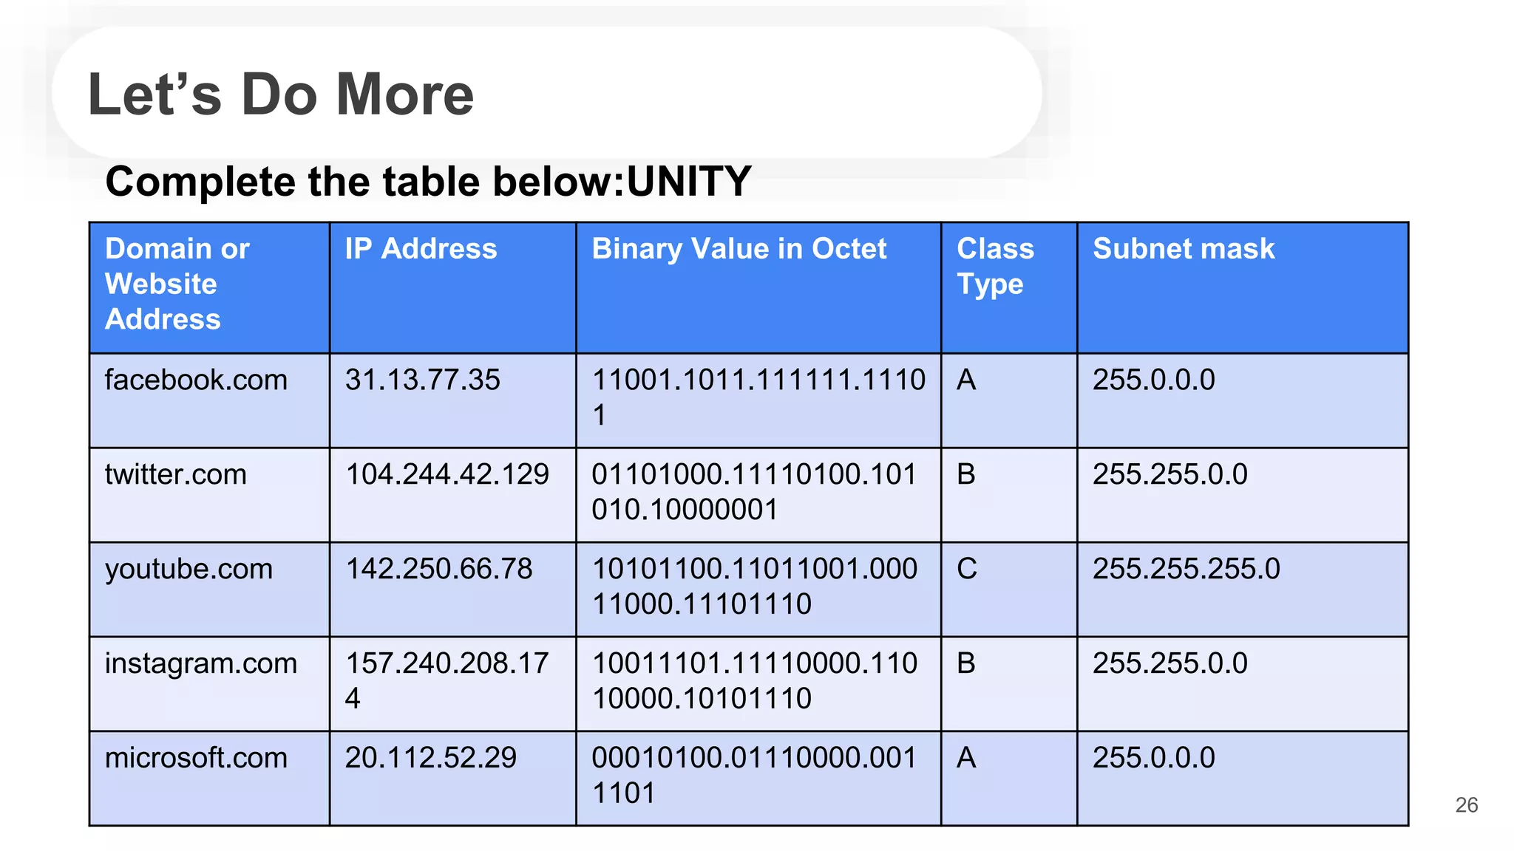Click the 'Subnet mask' column header
The width and height of the screenshot is (1514, 851).
(x=1184, y=249)
